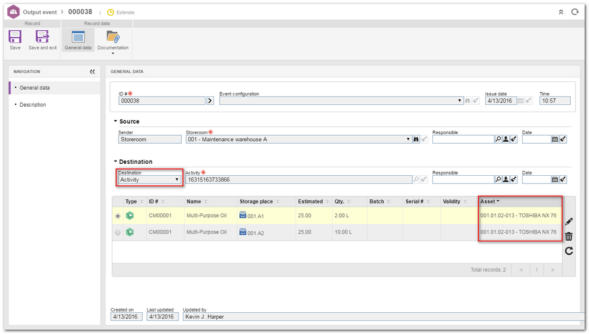
Task: Click search icon for Source Responsible
Action: (498, 139)
